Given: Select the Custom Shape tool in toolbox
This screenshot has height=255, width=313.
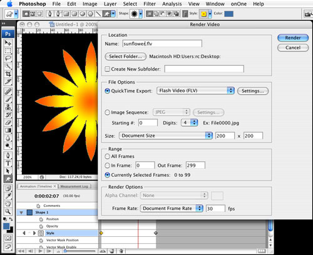Looking at the screenshot, I should tap(8, 179).
